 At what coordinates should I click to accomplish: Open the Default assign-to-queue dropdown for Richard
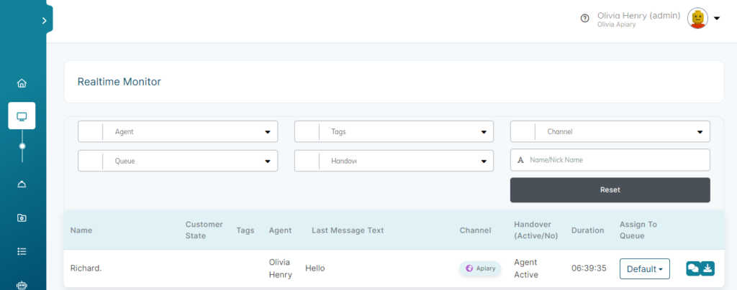(644, 269)
